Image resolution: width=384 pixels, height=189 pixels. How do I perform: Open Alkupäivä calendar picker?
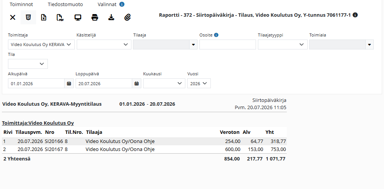[x=69, y=84]
